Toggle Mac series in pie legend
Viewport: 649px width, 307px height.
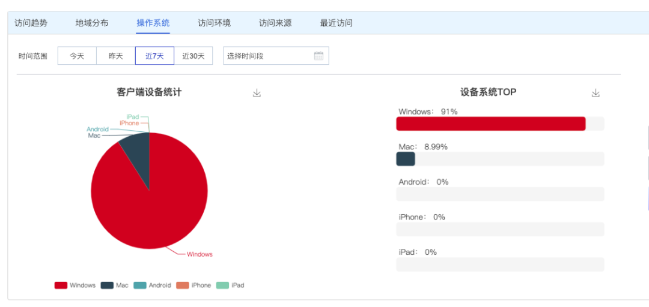[x=115, y=285]
